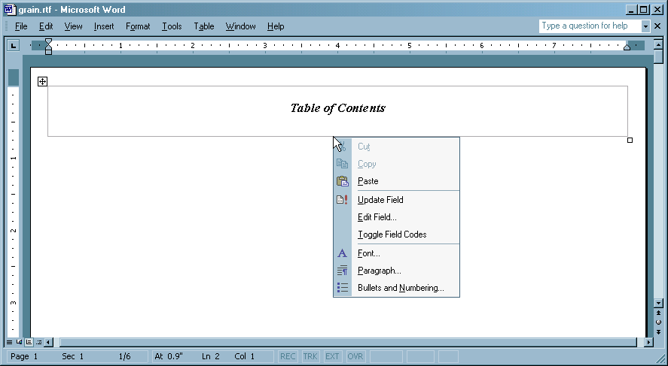Switch to Print Layout view button

click(29, 342)
